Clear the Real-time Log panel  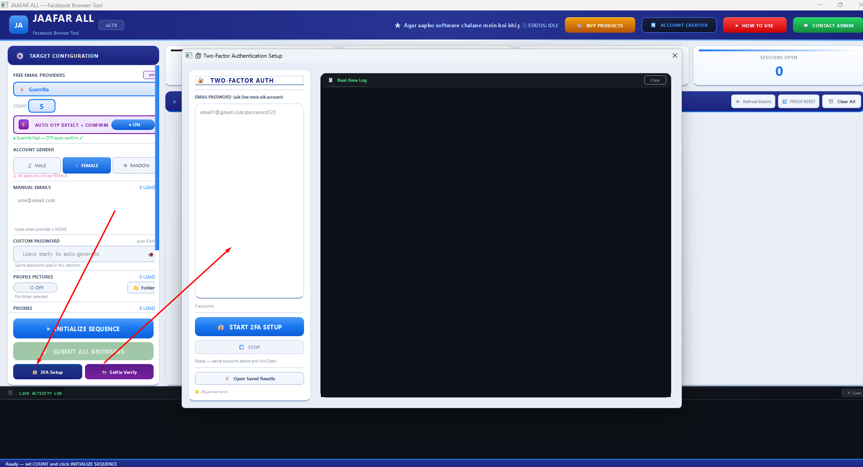coord(655,80)
